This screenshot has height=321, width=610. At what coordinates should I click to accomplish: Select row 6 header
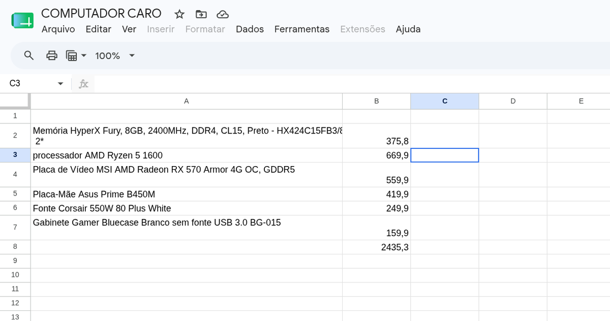(x=15, y=208)
